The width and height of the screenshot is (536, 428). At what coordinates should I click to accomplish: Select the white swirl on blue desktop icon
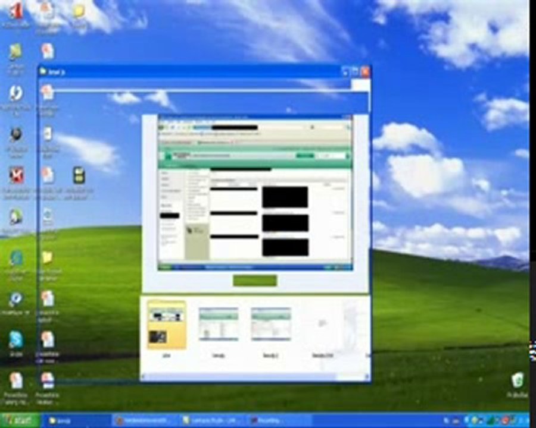15,93
